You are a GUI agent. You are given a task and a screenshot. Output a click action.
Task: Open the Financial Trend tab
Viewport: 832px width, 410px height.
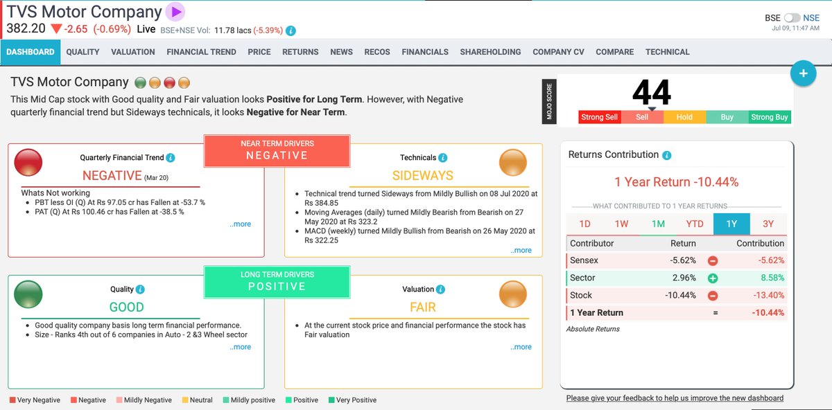(x=202, y=52)
